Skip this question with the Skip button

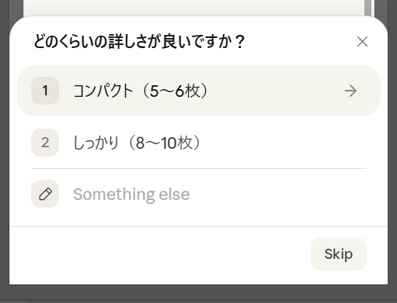click(x=339, y=254)
